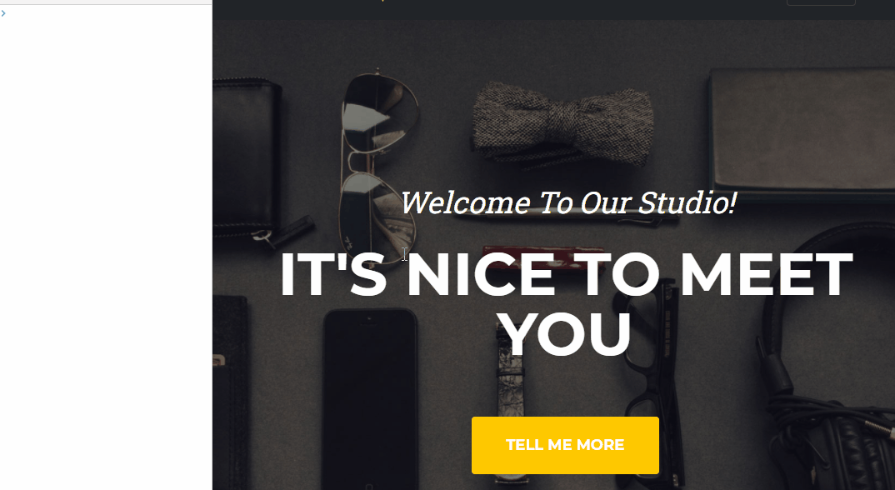Click the Welcome To Our Studio! text

[x=568, y=202]
